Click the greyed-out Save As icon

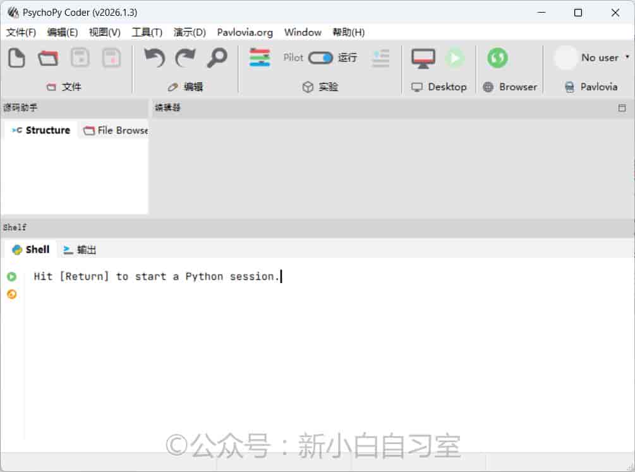coord(111,58)
